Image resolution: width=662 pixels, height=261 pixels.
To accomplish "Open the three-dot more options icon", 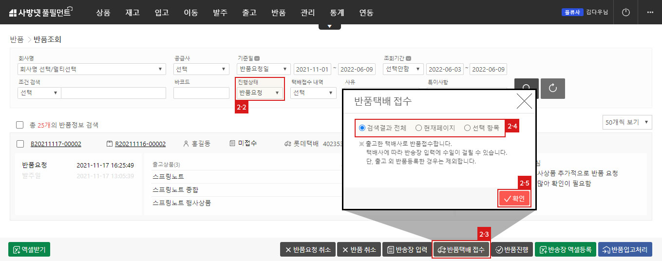I will click(650, 12).
